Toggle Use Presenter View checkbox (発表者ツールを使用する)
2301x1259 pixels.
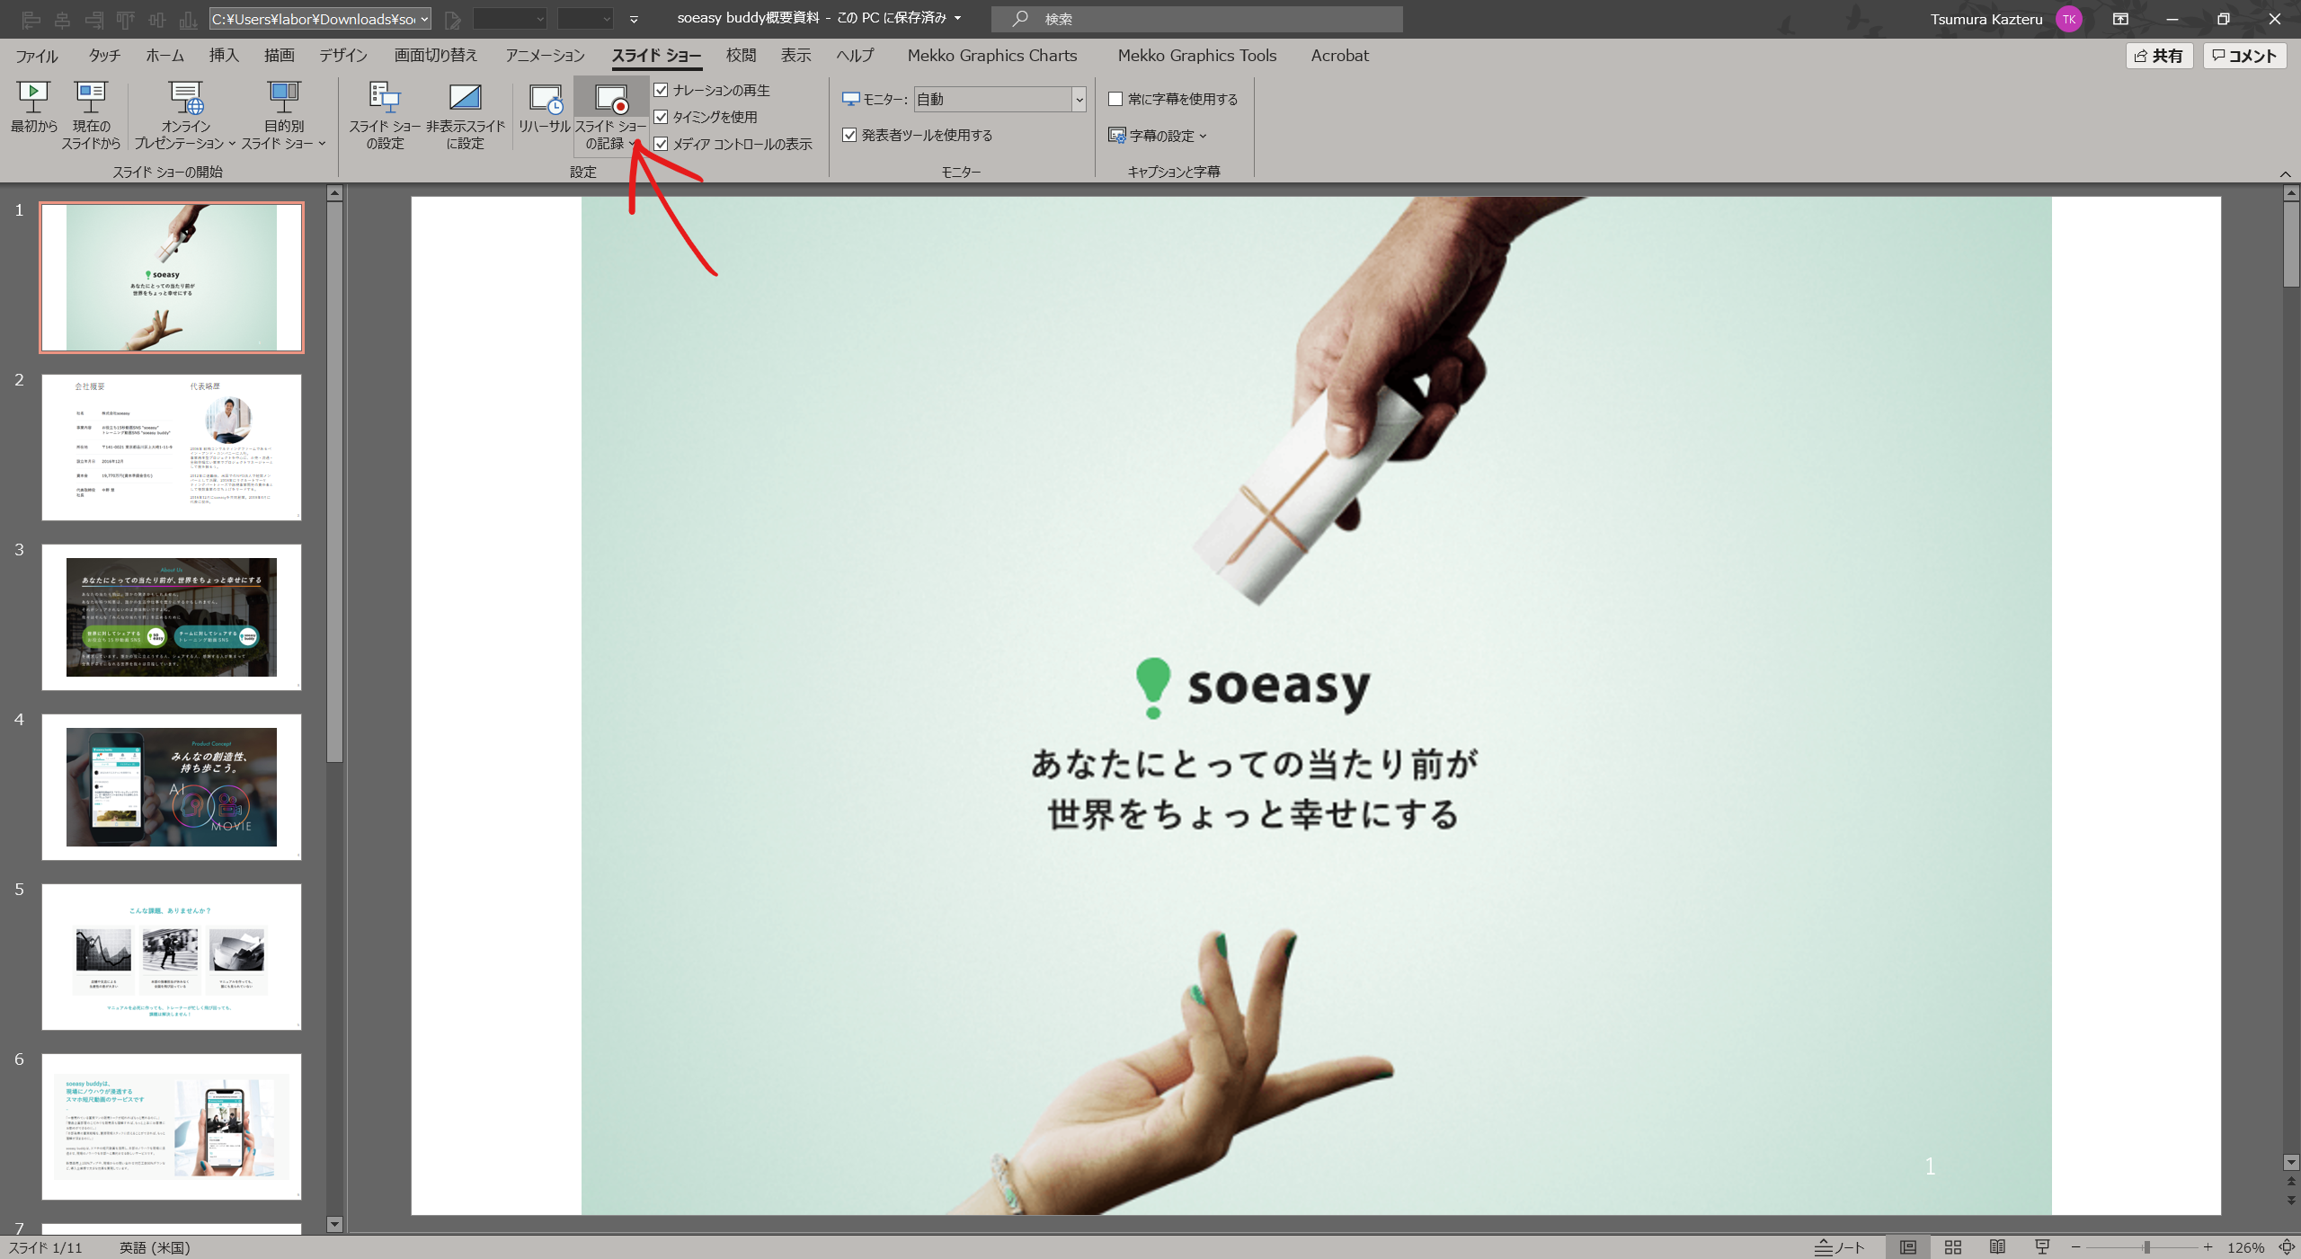848,135
